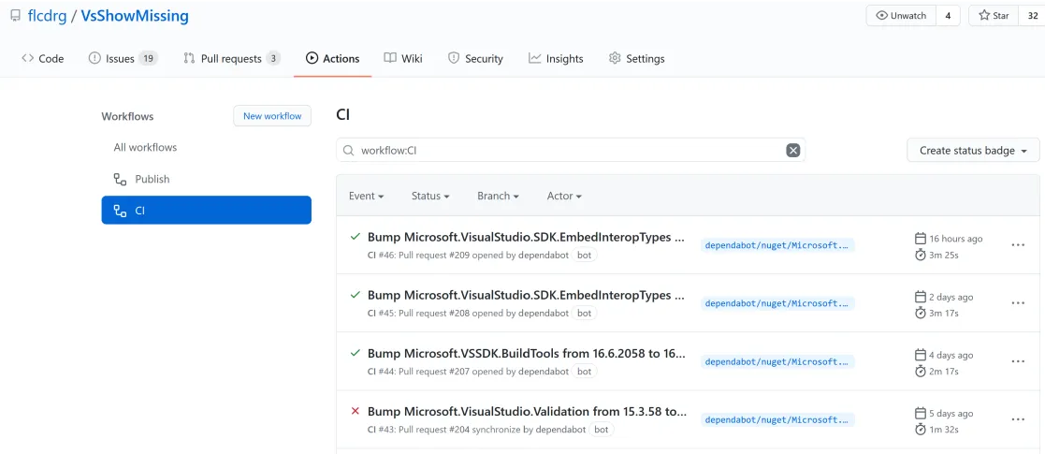Click the Issues count badge 19
This screenshot has height=454, width=1045.
pyautogui.click(x=148, y=59)
